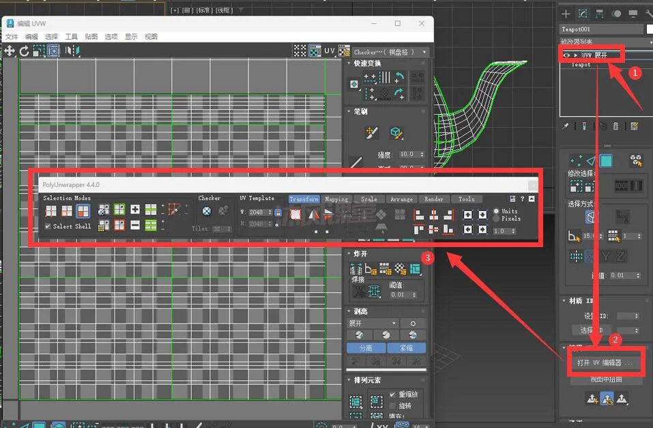
Task: Switch to the Mapping tab in PolyUnwrapper
Action: (x=336, y=199)
